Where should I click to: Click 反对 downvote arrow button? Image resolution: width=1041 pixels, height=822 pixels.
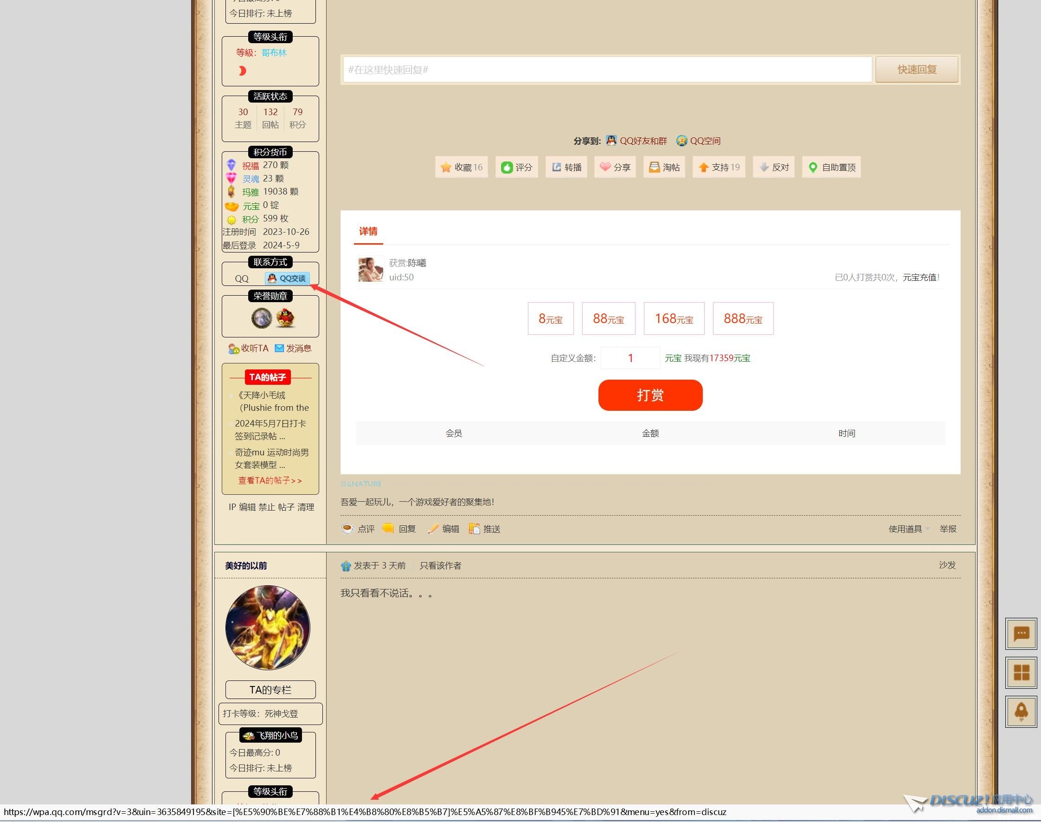773,167
